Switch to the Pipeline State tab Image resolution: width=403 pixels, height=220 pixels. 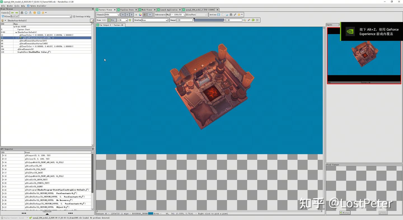(127, 10)
